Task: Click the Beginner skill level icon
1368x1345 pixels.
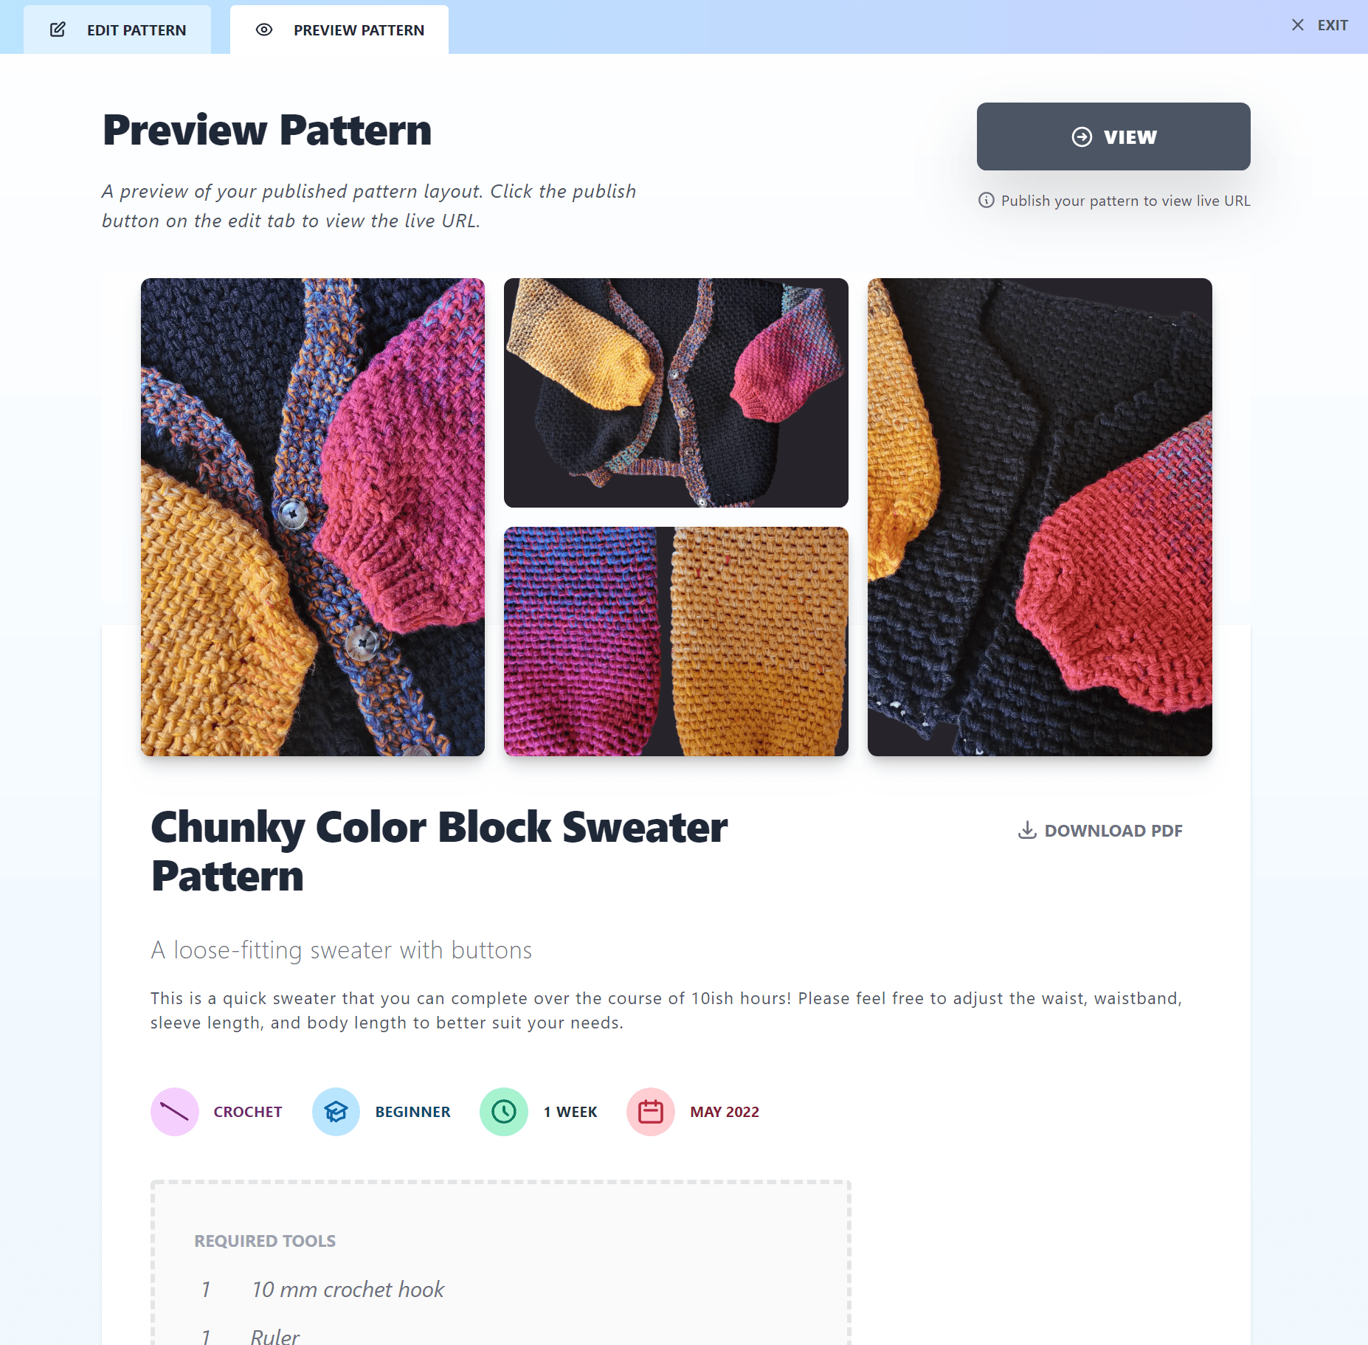Action: pos(336,1112)
